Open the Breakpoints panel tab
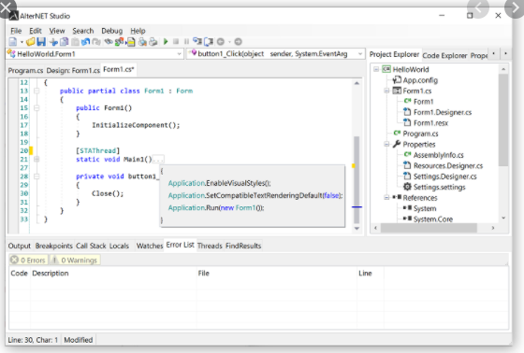 54,246
